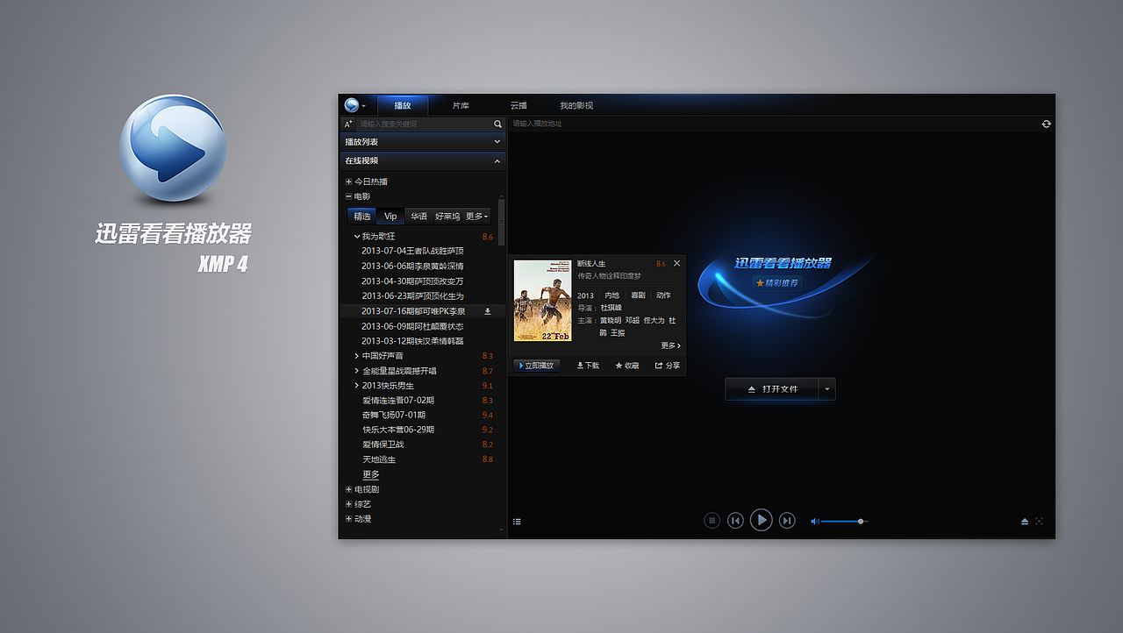Collapse the 在线视频 section header
This screenshot has width=1123, height=633.
423,161
